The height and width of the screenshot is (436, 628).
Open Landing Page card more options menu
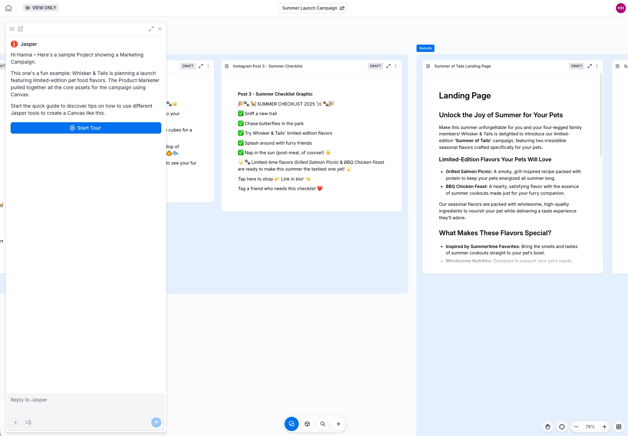coord(597,66)
